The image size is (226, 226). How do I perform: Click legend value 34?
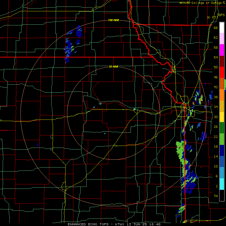(x=216, y=107)
